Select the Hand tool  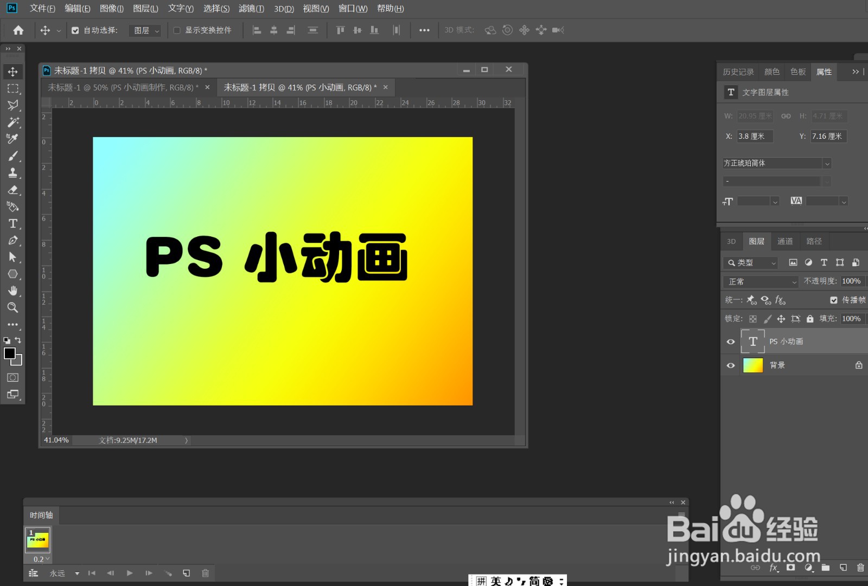[x=12, y=291]
